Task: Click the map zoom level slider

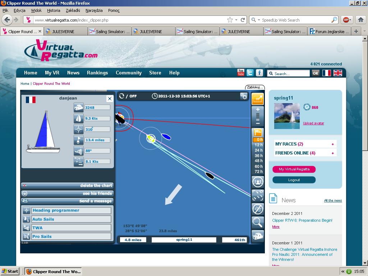Action: [258, 116]
